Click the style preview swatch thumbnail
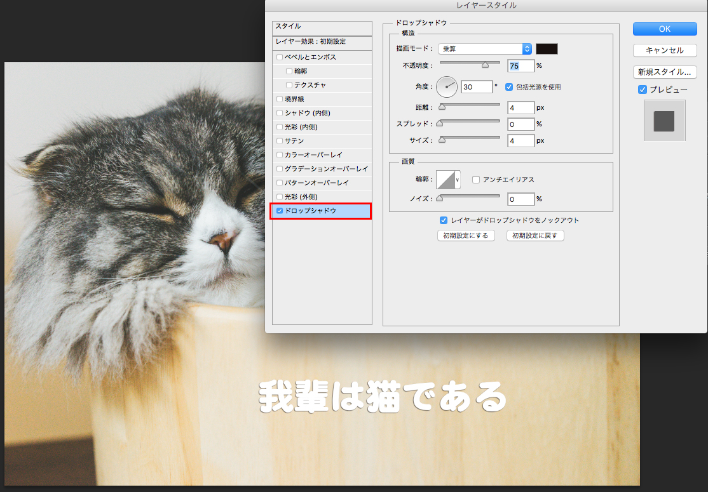The width and height of the screenshot is (708, 492). 664,121
